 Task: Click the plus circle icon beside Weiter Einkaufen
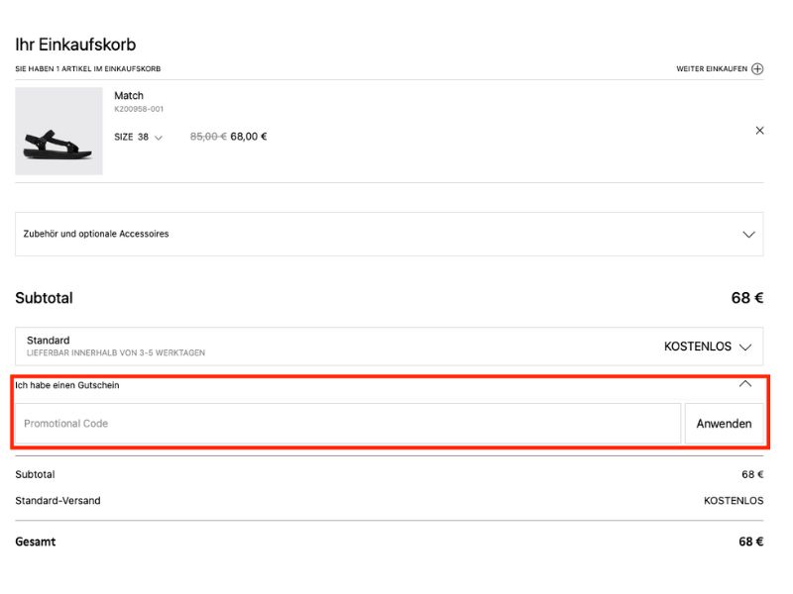[x=757, y=69]
